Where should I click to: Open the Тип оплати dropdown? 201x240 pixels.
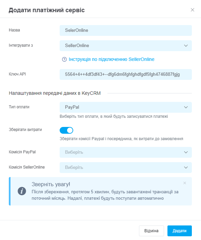(x=126, y=107)
